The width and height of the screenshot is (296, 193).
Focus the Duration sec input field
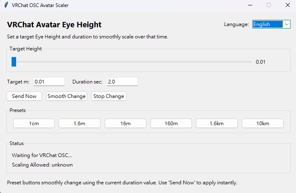[x=122, y=82]
